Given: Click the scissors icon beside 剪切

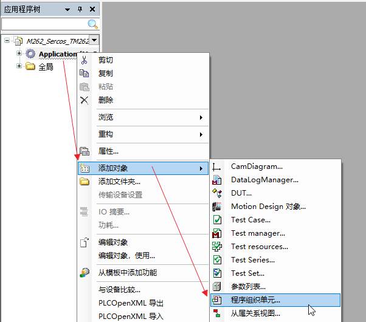Looking at the screenshot, I should pos(85,60).
